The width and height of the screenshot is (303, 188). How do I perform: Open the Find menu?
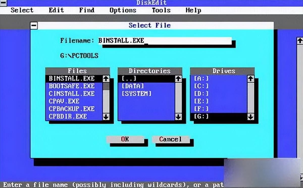tap(87, 10)
